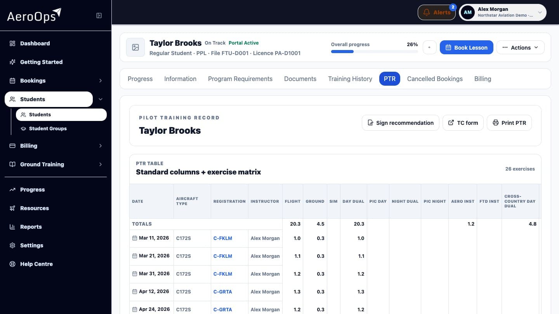This screenshot has height=314, width=559.
Task: Select the PTR tab
Action: coord(389,79)
